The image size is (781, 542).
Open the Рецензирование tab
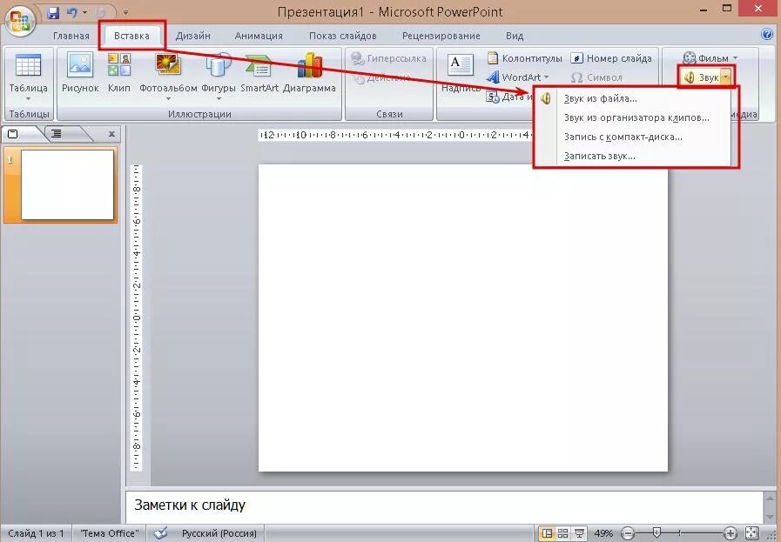point(441,36)
